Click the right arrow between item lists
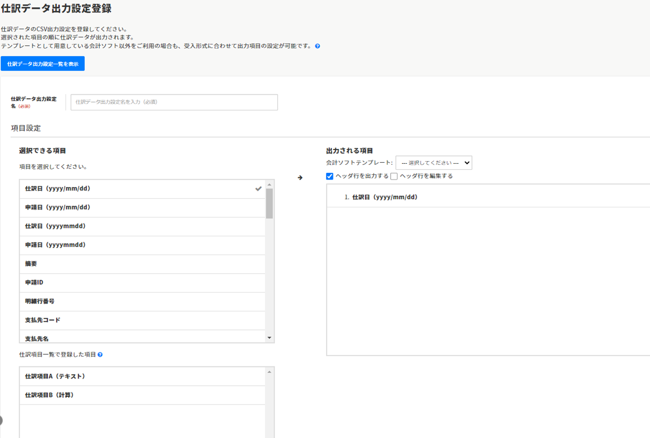 [x=300, y=178]
